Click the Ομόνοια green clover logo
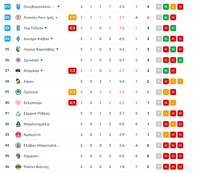 (x=18, y=92)
